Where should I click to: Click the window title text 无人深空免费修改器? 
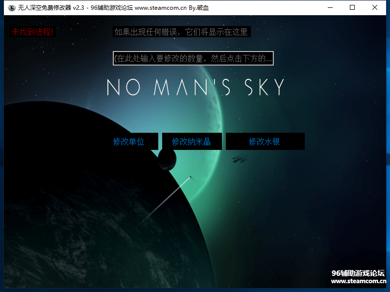(45, 7)
